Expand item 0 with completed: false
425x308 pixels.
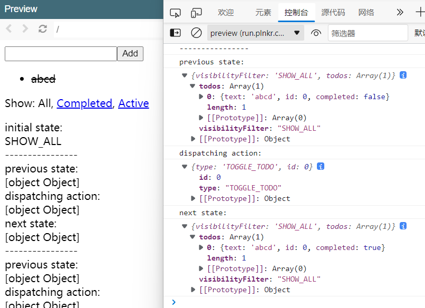tap(201, 97)
